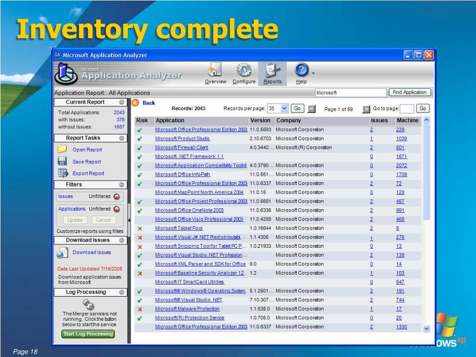Image resolution: width=476 pixels, height=357 pixels.
Task: Click the Save Report disk icon
Action: point(62,161)
